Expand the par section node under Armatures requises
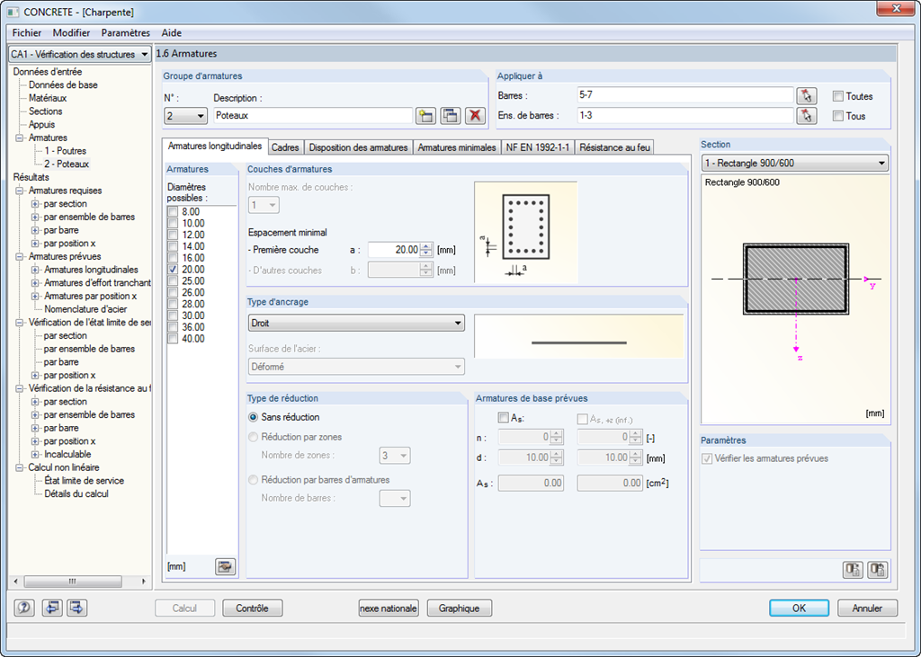 tap(35, 204)
